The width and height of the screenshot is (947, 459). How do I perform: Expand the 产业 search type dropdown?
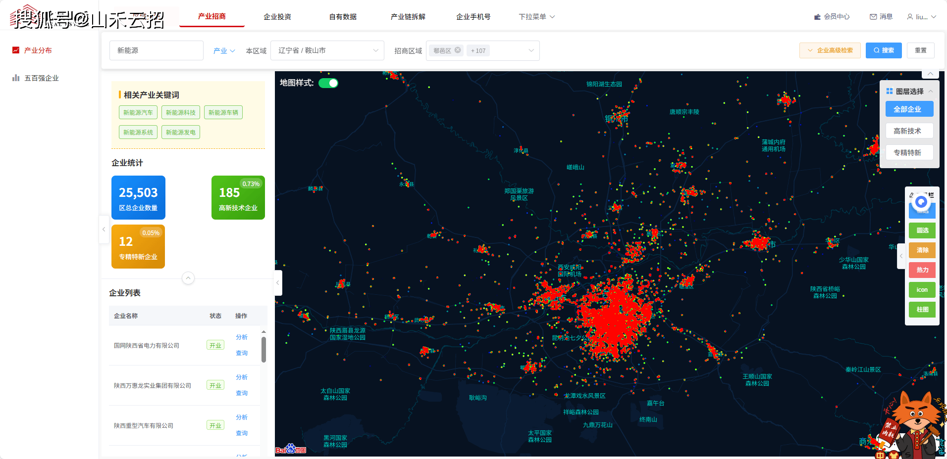[x=224, y=51]
